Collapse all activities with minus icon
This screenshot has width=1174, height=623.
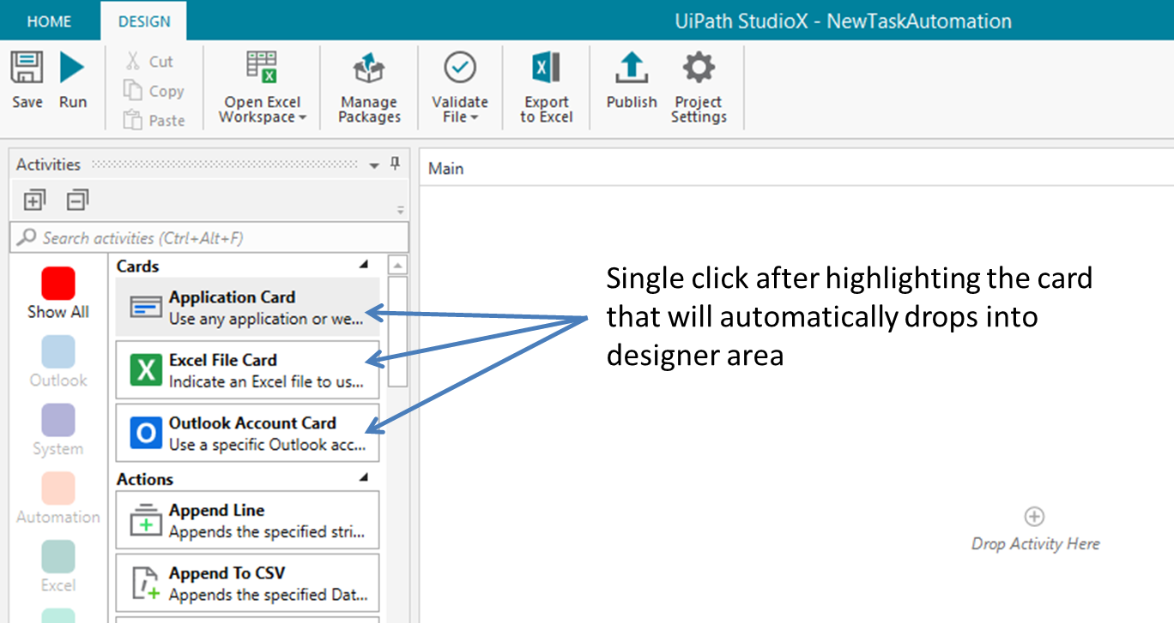click(77, 201)
